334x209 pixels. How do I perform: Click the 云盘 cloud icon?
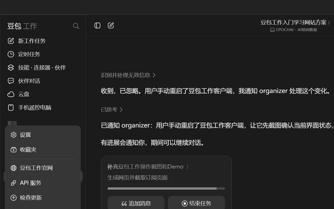[11, 94]
